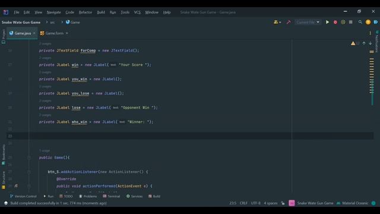Click the Build project hammer icon

point(289,22)
